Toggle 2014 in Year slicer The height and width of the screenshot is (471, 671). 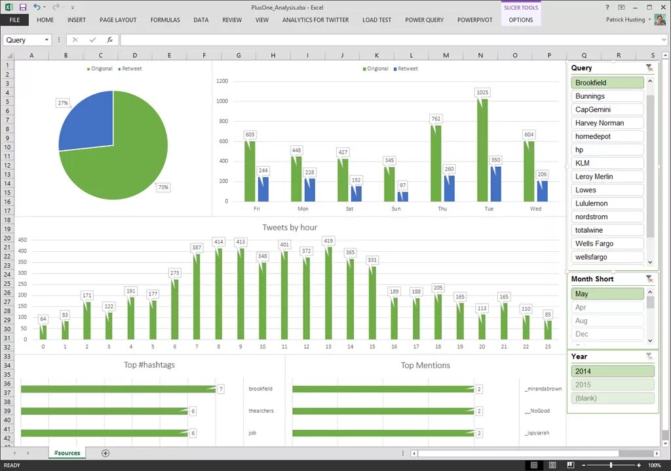coord(613,372)
